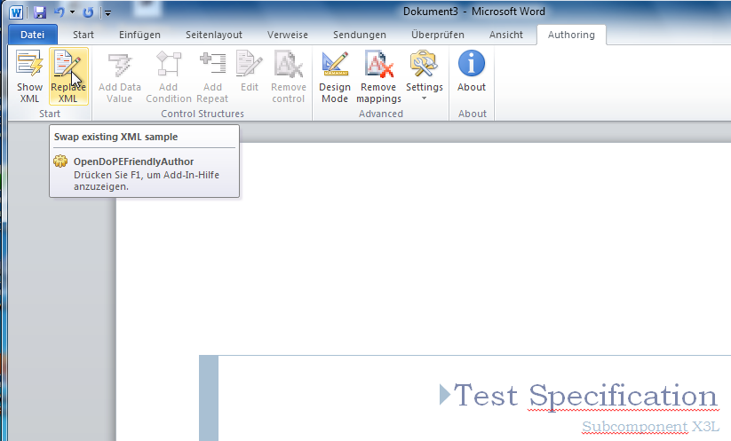This screenshot has height=441, width=731.
Task: Save document from quick access toolbar
Action: [40, 12]
